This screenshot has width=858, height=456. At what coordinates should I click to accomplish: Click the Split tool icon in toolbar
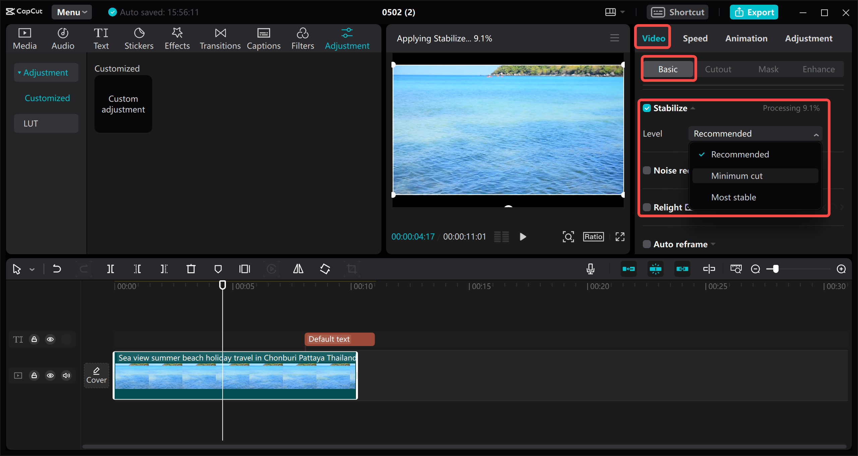pyautogui.click(x=112, y=269)
